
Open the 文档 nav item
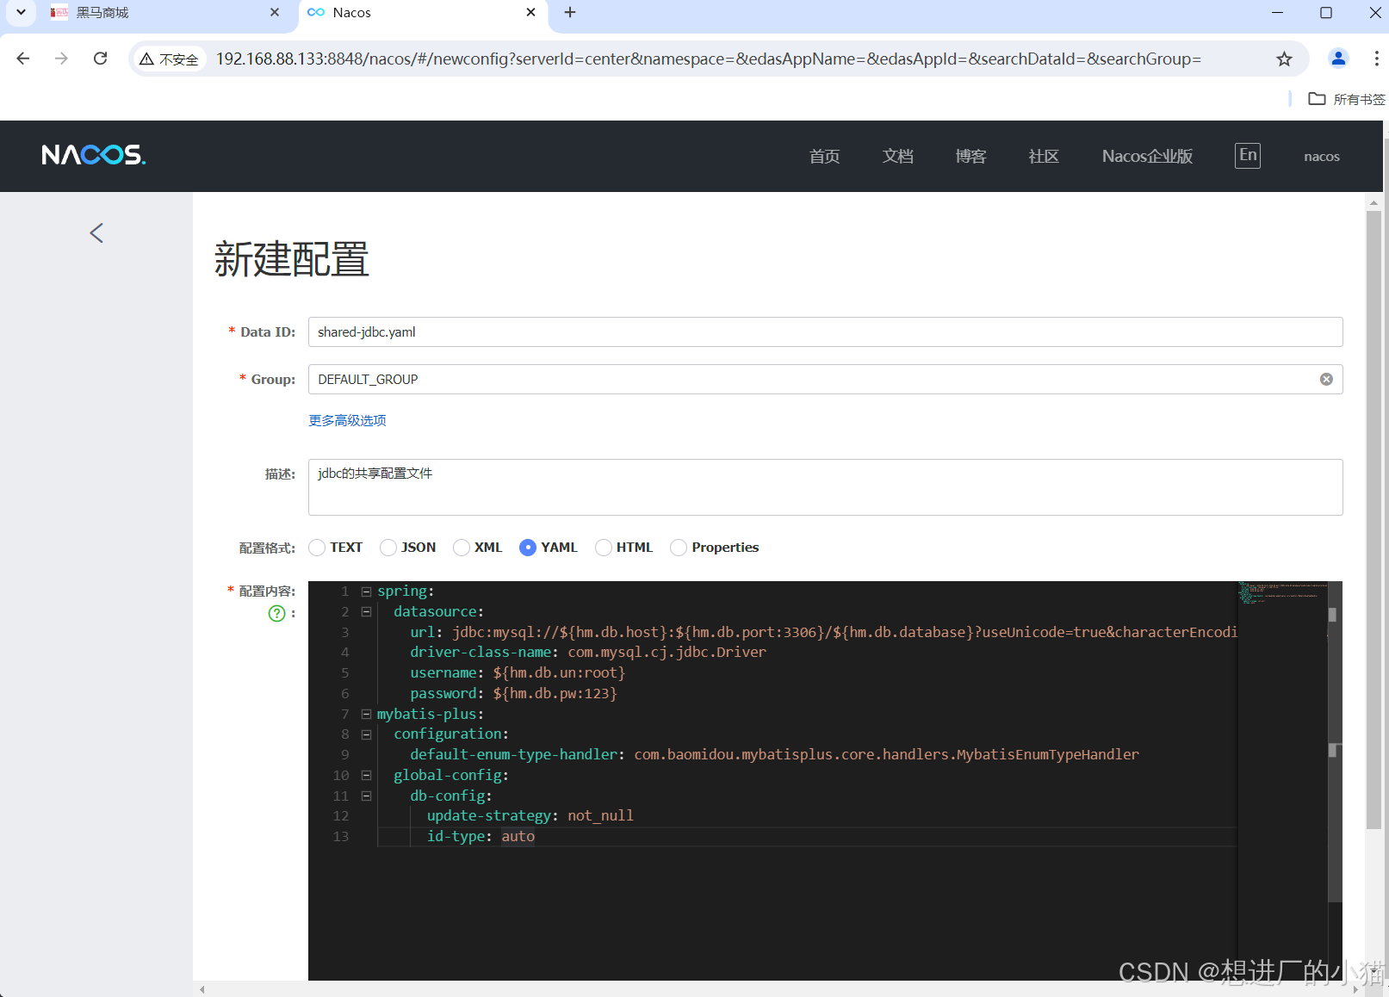pyautogui.click(x=897, y=156)
